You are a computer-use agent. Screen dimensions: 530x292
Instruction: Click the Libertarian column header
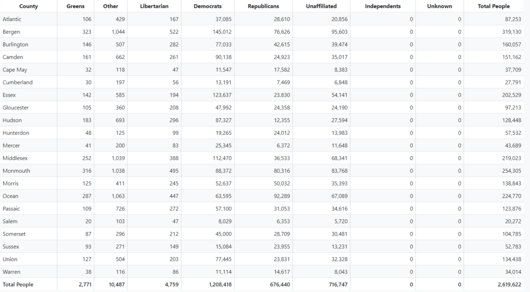[x=154, y=6]
